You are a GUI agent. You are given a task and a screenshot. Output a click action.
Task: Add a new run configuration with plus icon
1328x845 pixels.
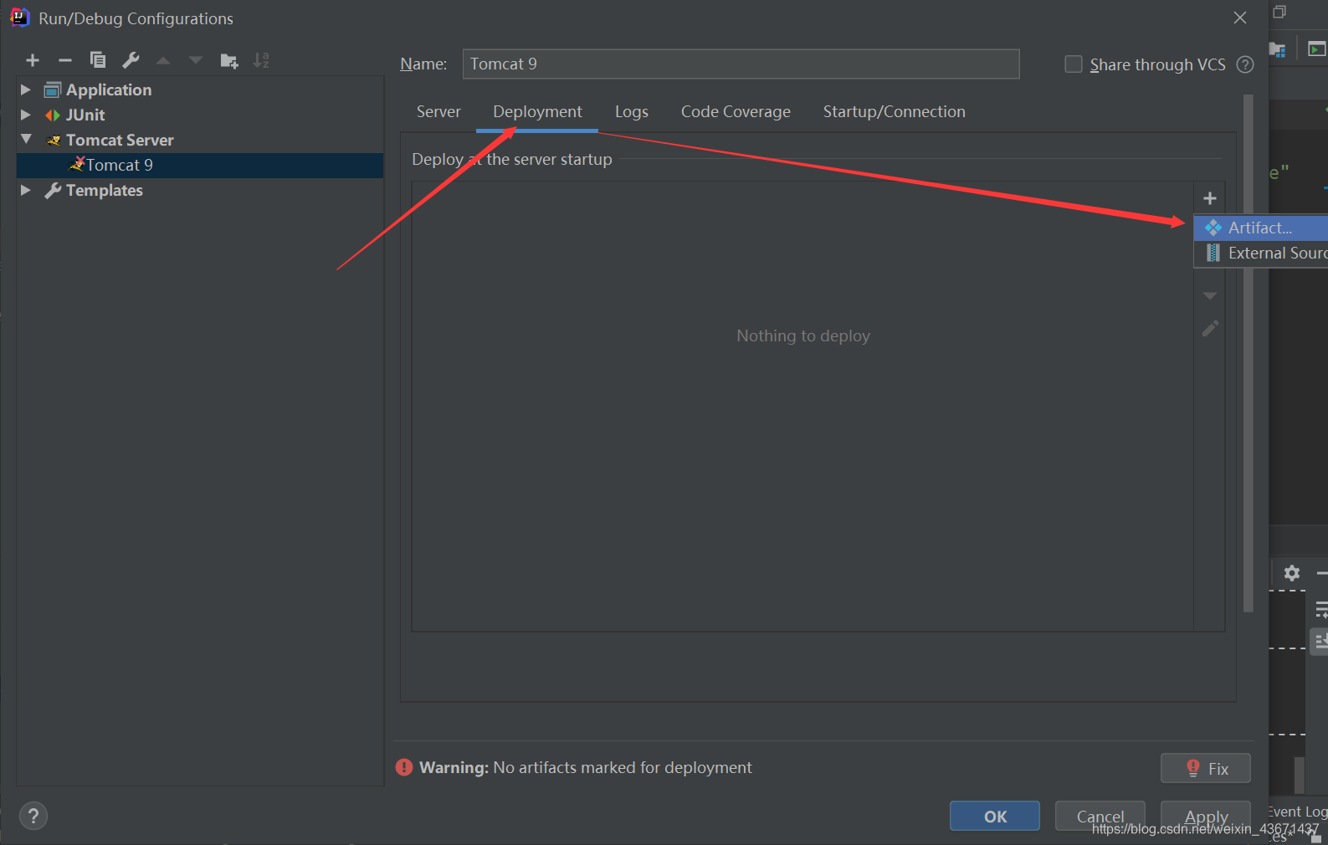[x=33, y=60]
